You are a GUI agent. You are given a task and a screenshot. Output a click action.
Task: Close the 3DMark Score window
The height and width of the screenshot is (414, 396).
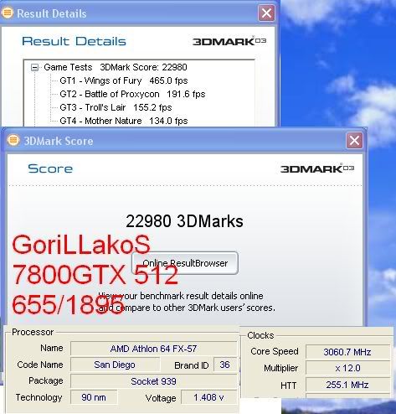coord(354,140)
